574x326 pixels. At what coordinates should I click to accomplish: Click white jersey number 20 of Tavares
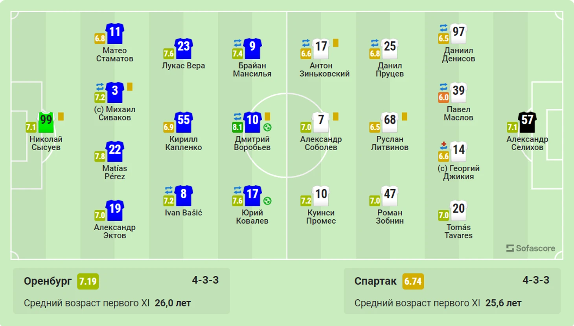point(458,210)
